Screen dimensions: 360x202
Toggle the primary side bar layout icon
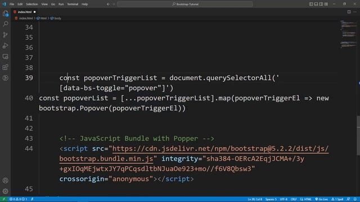[311, 4]
